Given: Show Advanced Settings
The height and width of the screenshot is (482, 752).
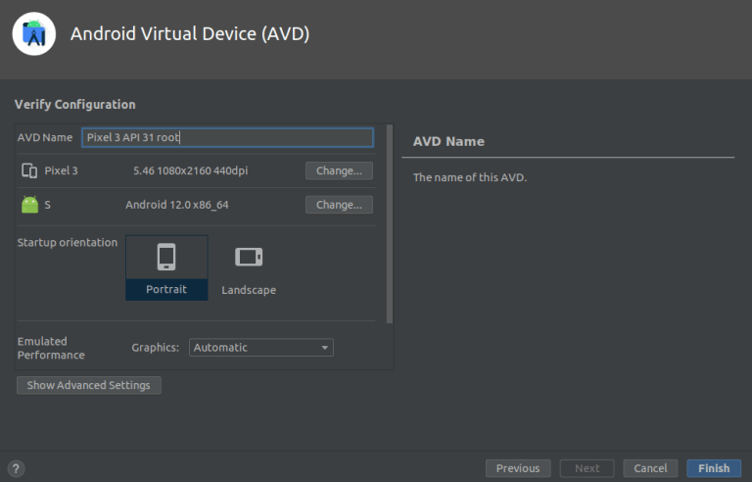Looking at the screenshot, I should tap(89, 385).
